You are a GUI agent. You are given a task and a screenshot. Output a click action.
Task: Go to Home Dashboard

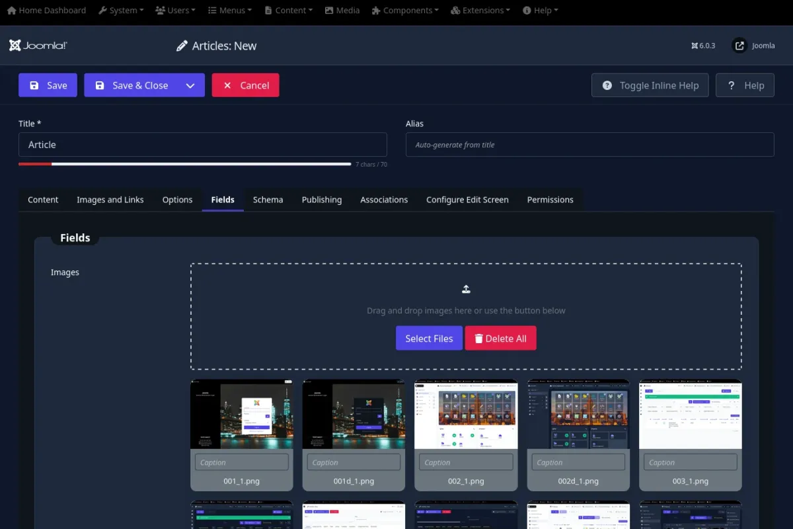[x=46, y=11]
